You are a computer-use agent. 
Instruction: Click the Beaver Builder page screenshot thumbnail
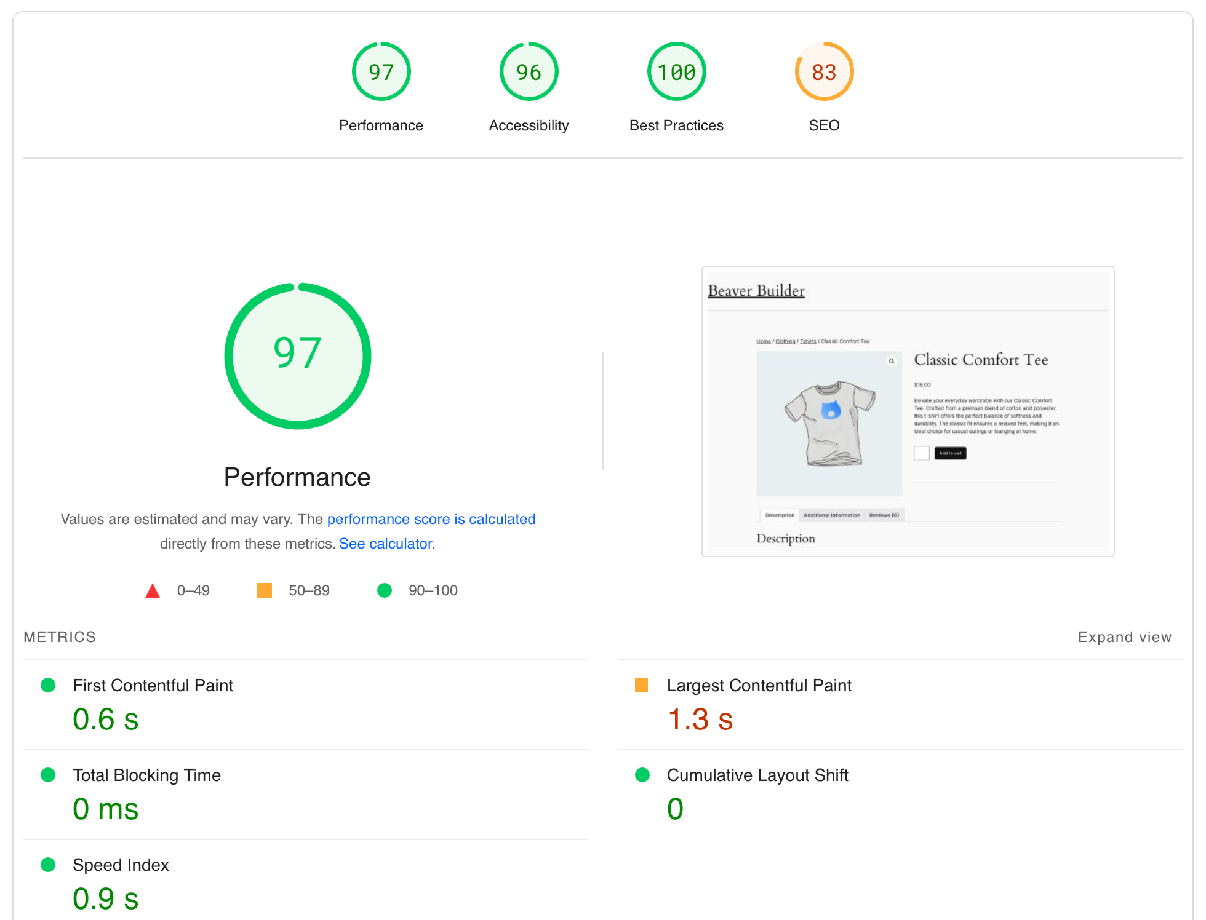tap(908, 411)
